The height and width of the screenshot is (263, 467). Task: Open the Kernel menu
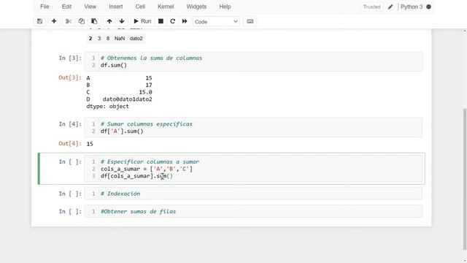tap(166, 7)
